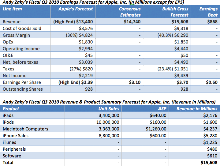Click the iTunes revenue '$1,225'

210,142
